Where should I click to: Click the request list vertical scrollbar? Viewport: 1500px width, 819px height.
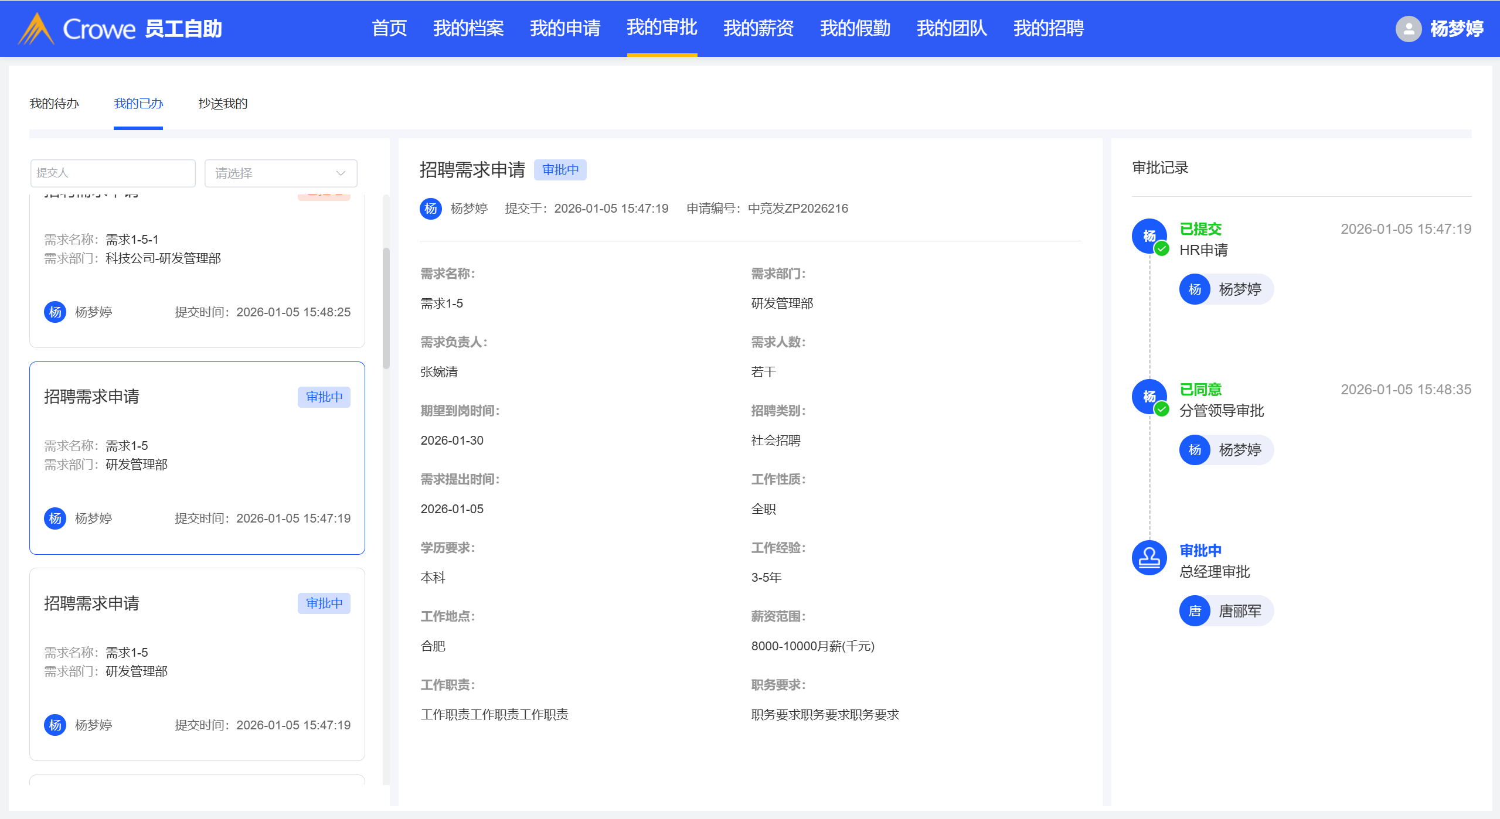[386, 308]
